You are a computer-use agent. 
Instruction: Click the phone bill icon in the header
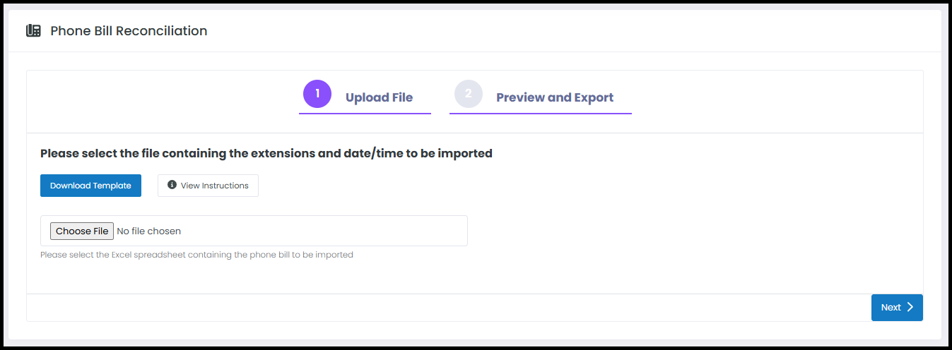click(33, 31)
